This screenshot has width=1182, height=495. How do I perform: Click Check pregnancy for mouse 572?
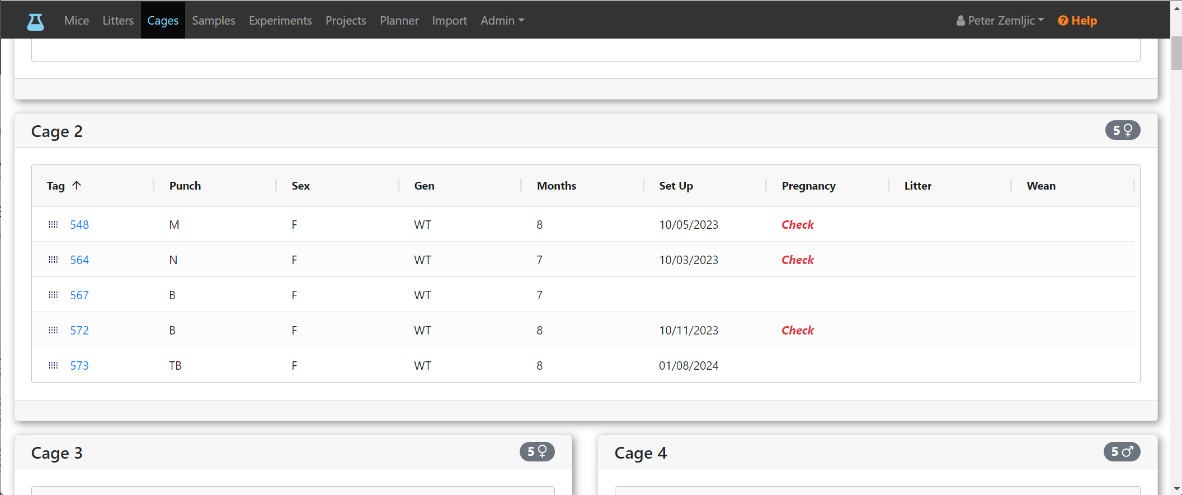tap(798, 331)
